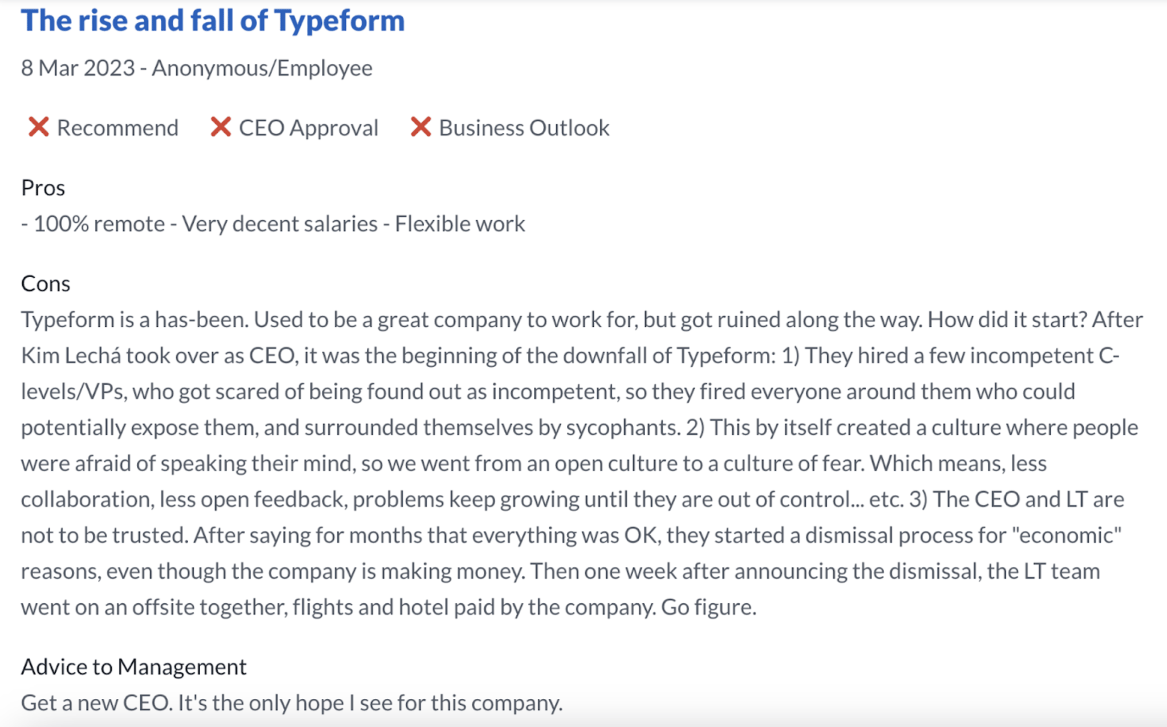Click the "Get a new CEO" advice text

(x=96, y=703)
